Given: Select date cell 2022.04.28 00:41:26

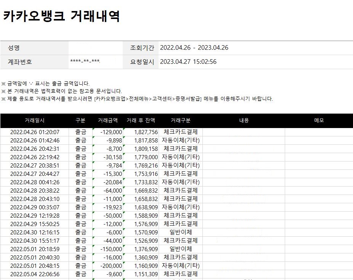Looking at the screenshot, I should click(x=35, y=182).
